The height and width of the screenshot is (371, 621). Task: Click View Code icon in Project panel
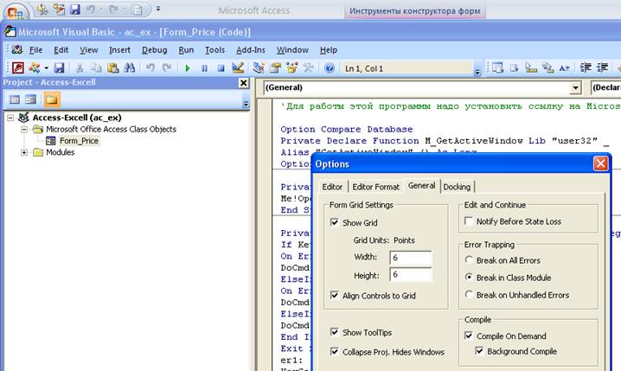coord(15,99)
